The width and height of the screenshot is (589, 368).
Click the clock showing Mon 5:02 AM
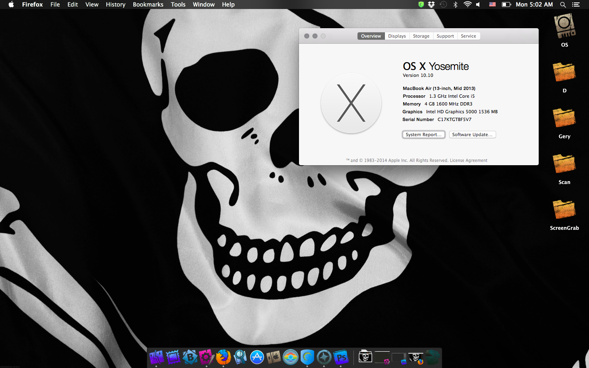[x=534, y=4]
